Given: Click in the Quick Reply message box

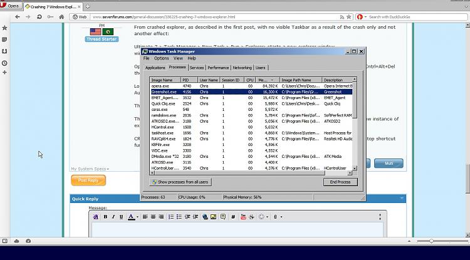Looking at the screenshot, I should click(x=238, y=229).
